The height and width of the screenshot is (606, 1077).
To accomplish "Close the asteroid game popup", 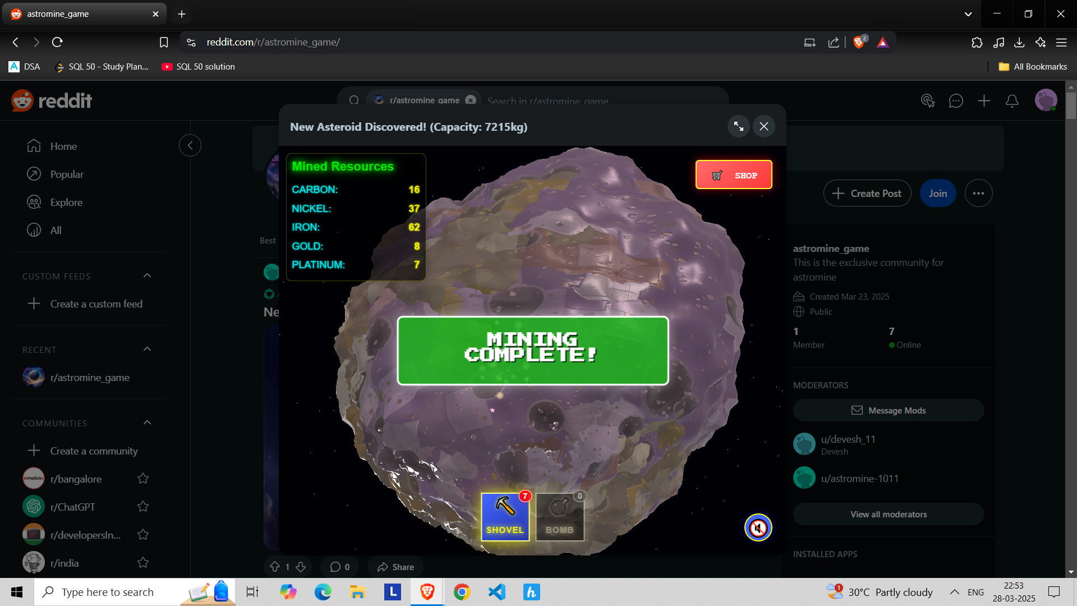I will pos(764,126).
